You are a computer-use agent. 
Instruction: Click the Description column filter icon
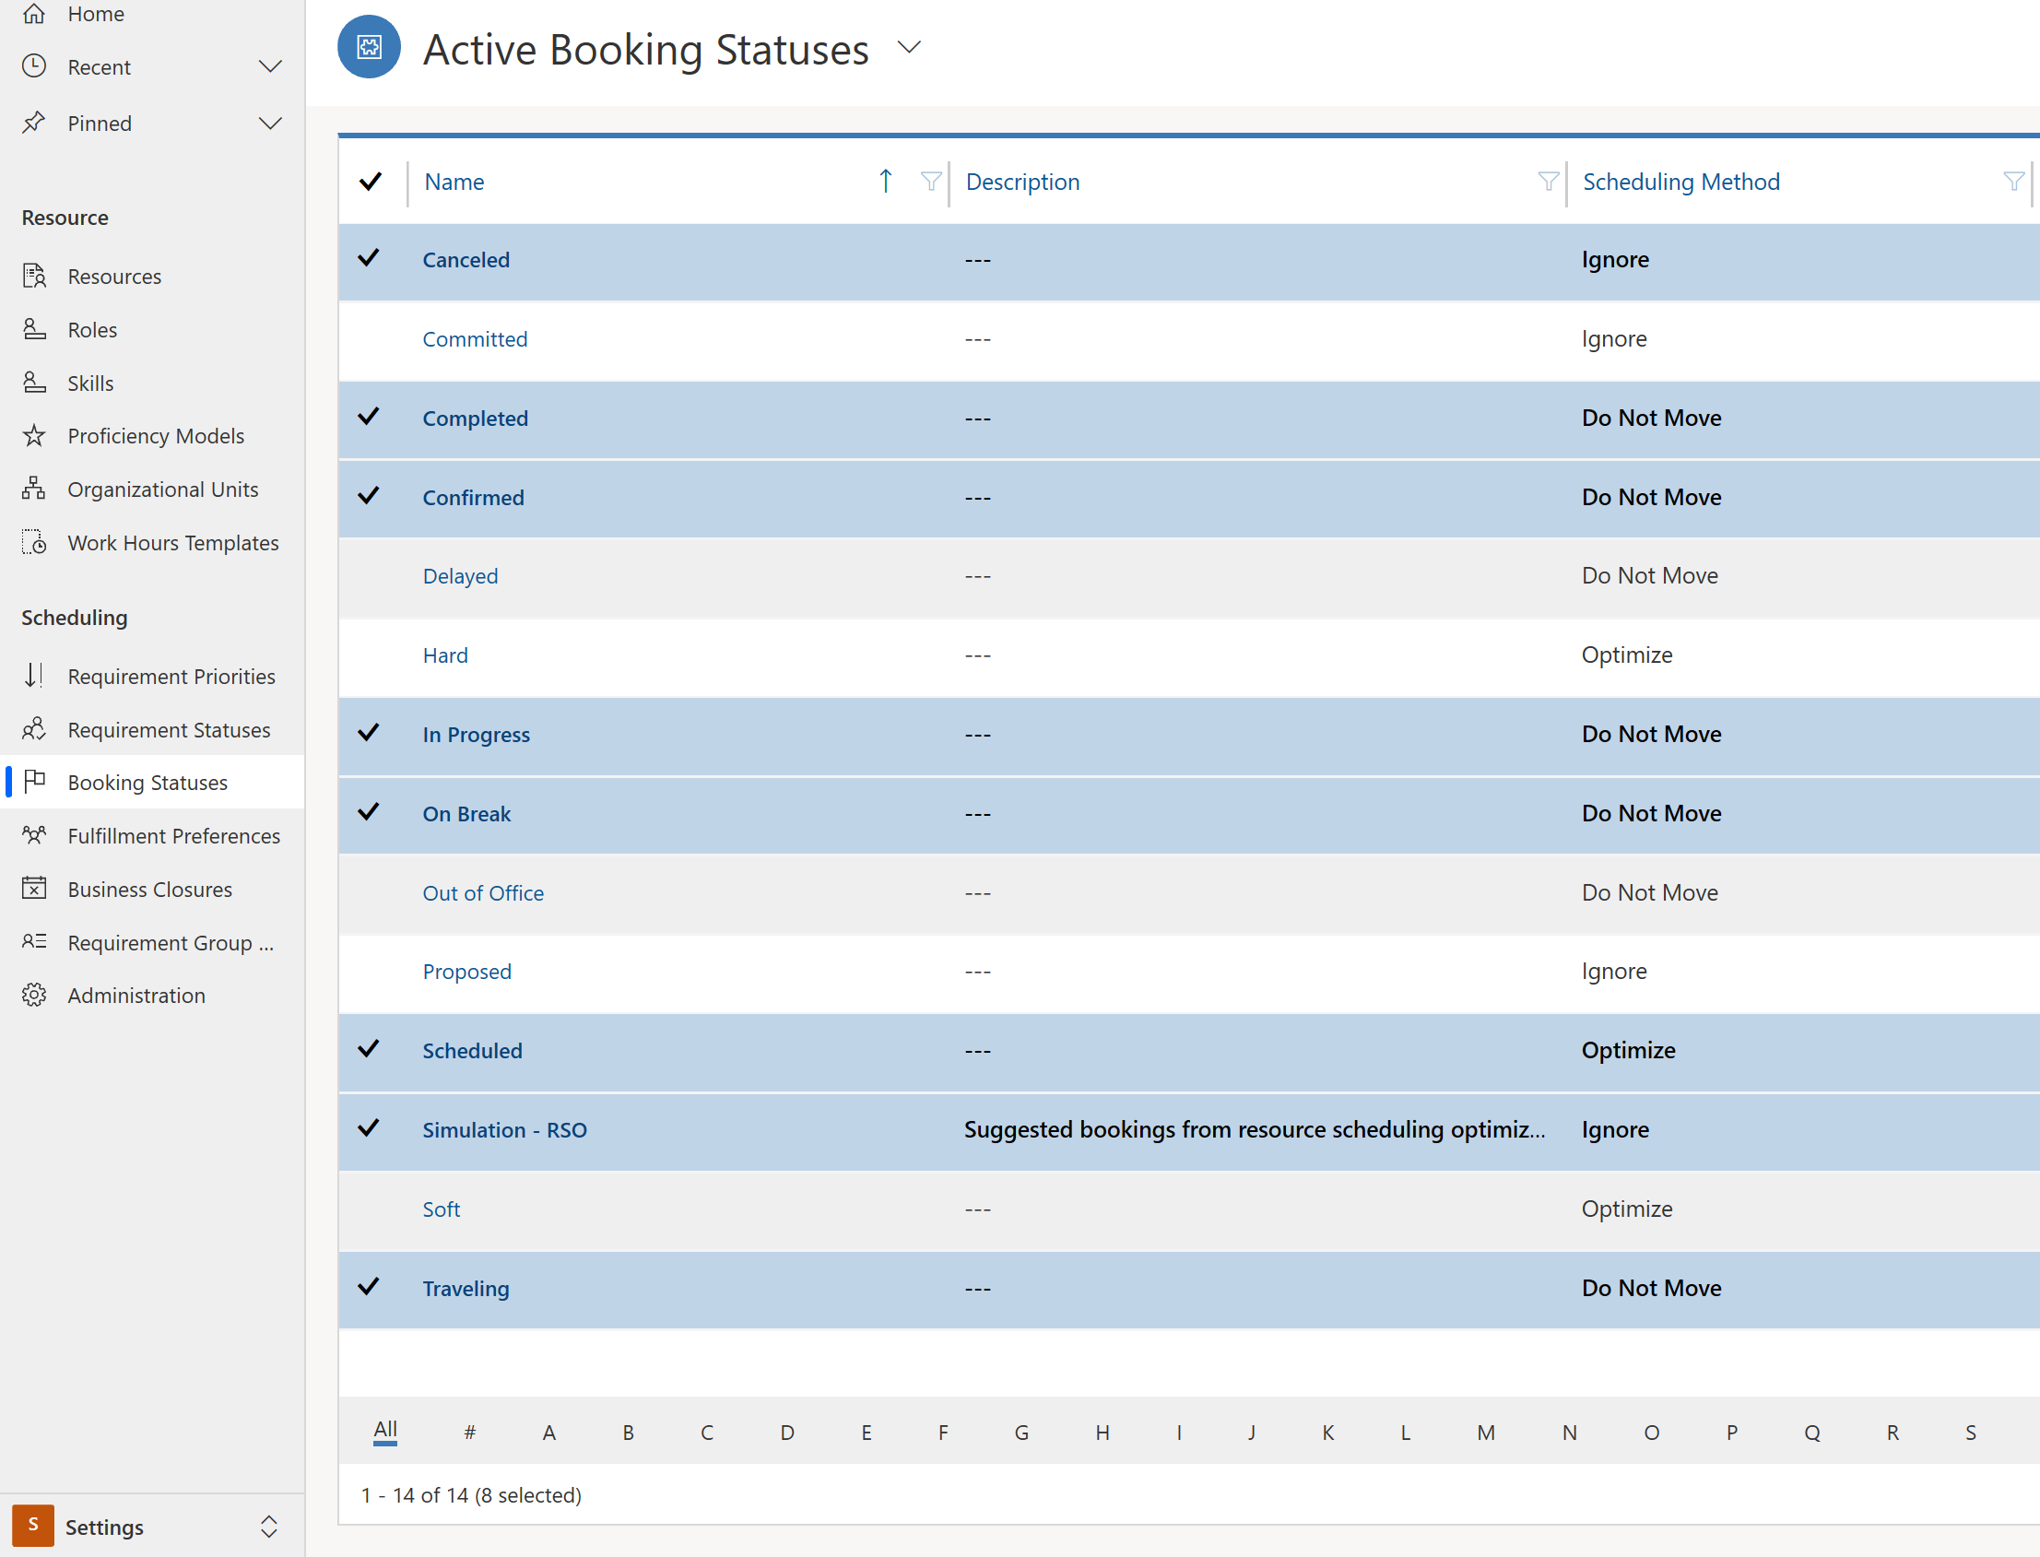click(1550, 182)
